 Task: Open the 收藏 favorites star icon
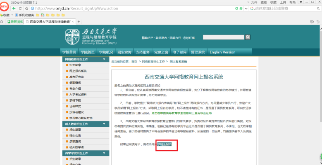click(1, 15)
